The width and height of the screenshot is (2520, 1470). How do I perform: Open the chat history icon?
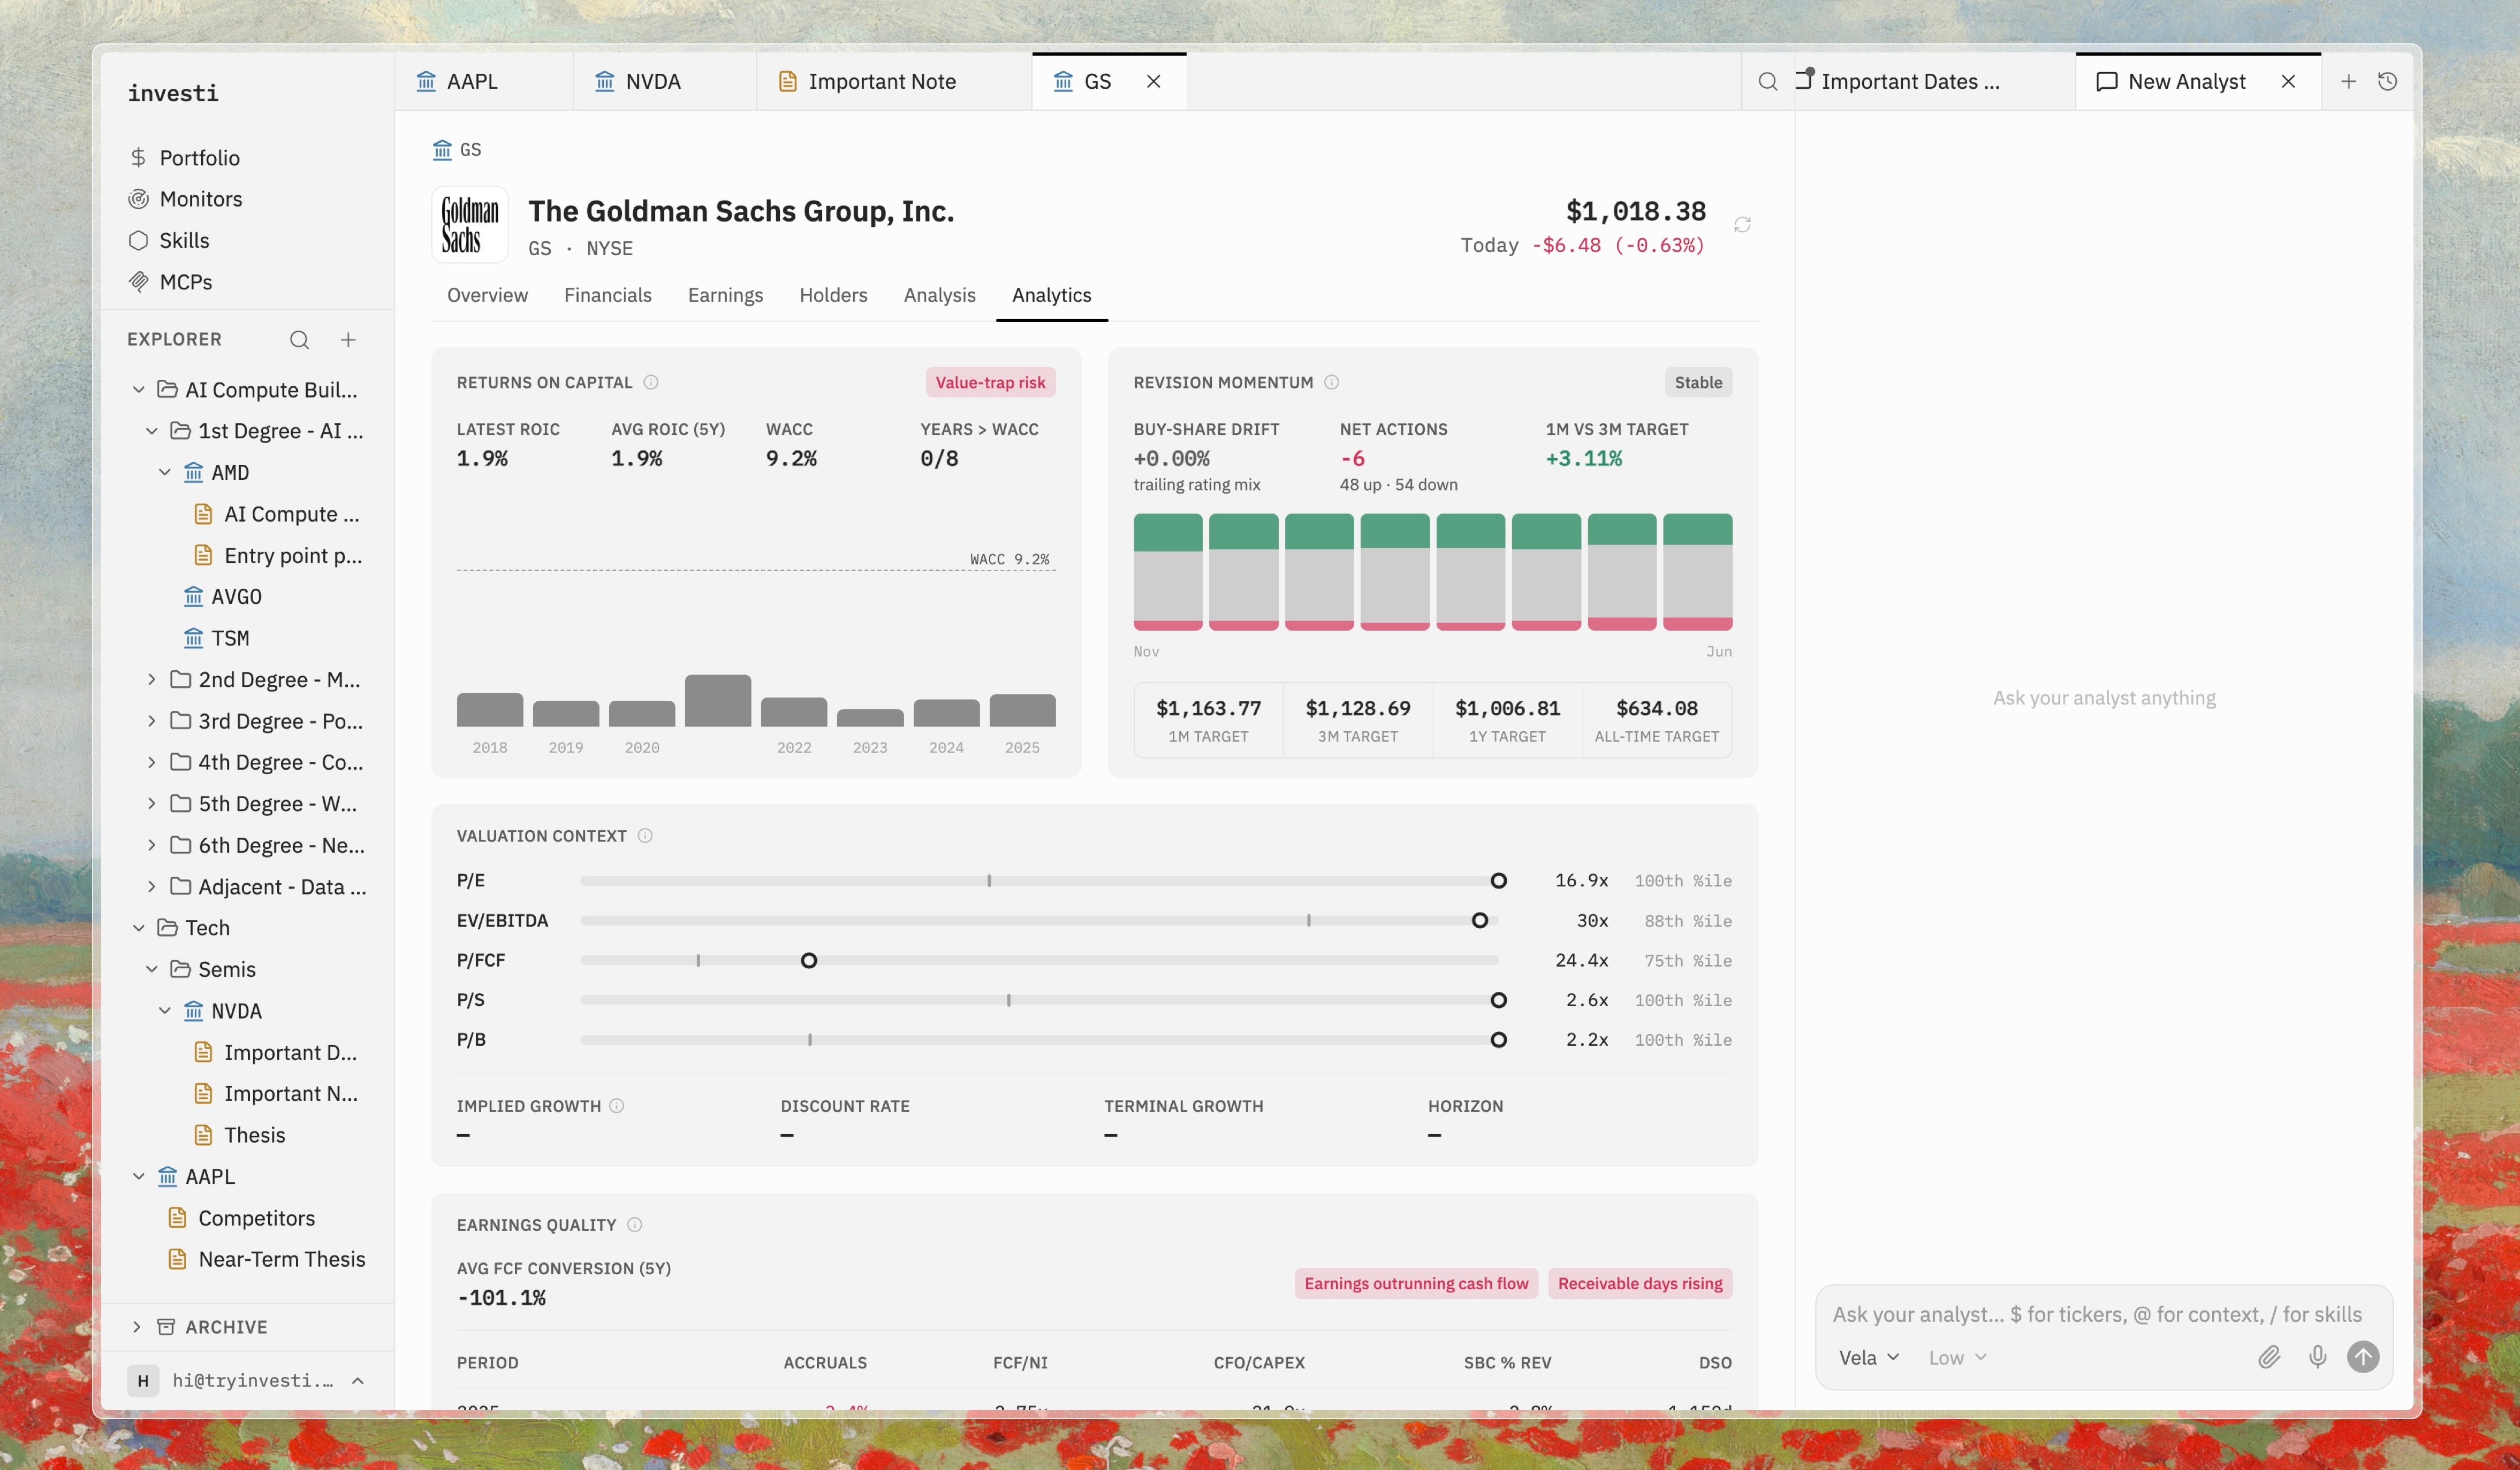click(x=2388, y=82)
